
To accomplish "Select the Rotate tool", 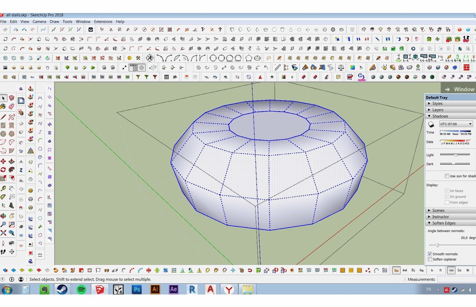I will (x=3, y=169).
